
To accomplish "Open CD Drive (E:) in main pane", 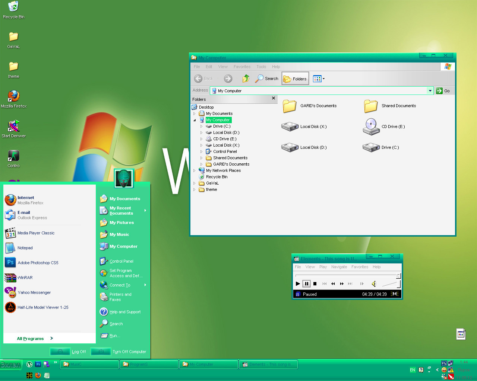I will [x=384, y=127].
